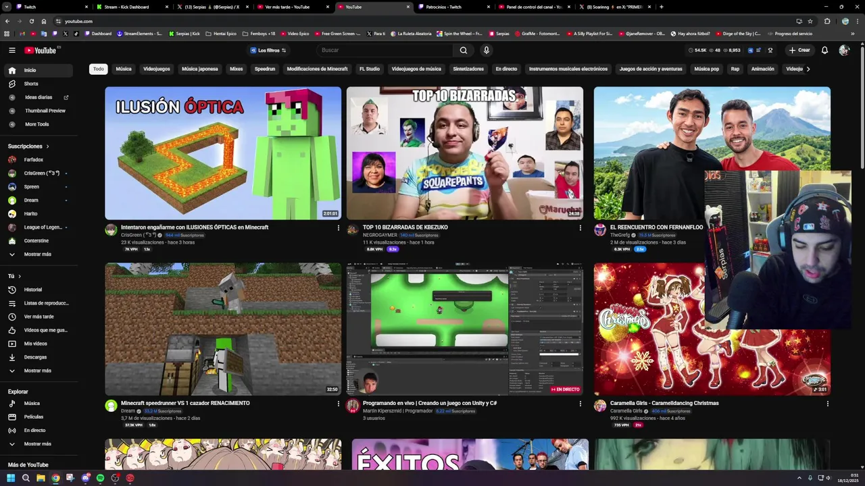Open options for Caramella Girls video
This screenshot has width=865, height=486.
827,404
